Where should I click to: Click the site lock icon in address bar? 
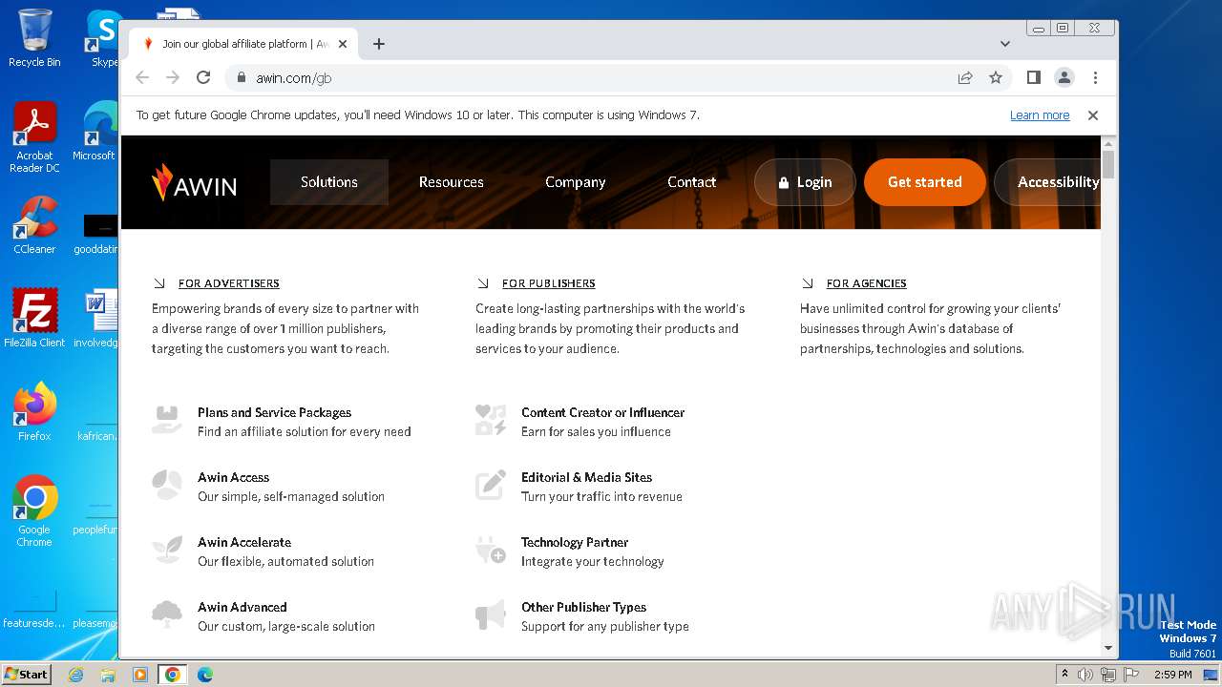click(242, 78)
